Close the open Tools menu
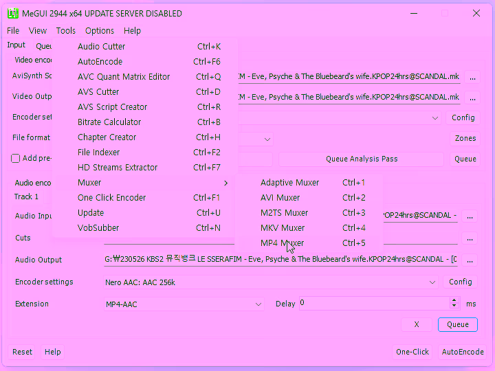 [x=66, y=31]
